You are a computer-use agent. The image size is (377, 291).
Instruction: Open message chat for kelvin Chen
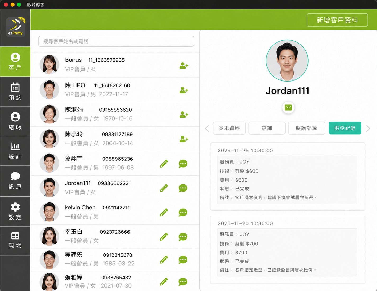pyautogui.click(x=183, y=212)
